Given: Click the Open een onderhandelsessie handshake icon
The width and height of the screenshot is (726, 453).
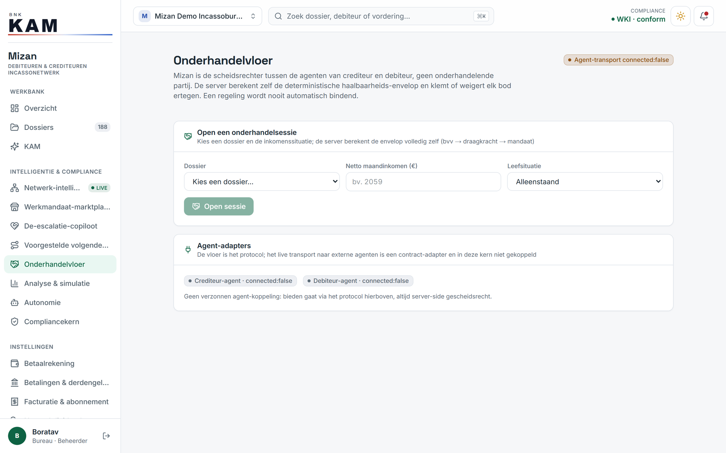Looking at the screenshot, I should pos(188,136).
